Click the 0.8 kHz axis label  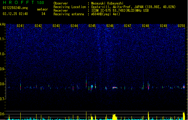[2, 84]
